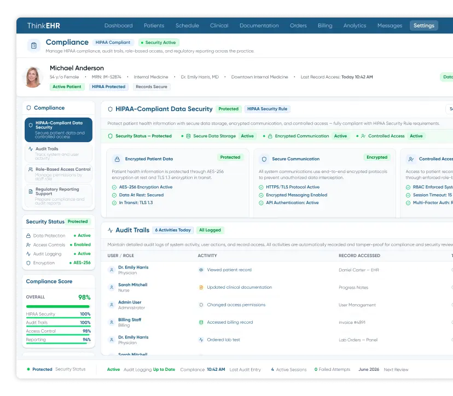
Task: Open the Analytics section
Action: coord(355,25)
